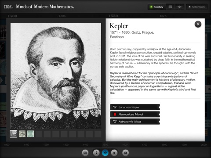Image resolution: width=211 pixels, height=158 pixels.
Task: Jump to 1700 on the bottom millennium timeline
Action: click(145, 145)
